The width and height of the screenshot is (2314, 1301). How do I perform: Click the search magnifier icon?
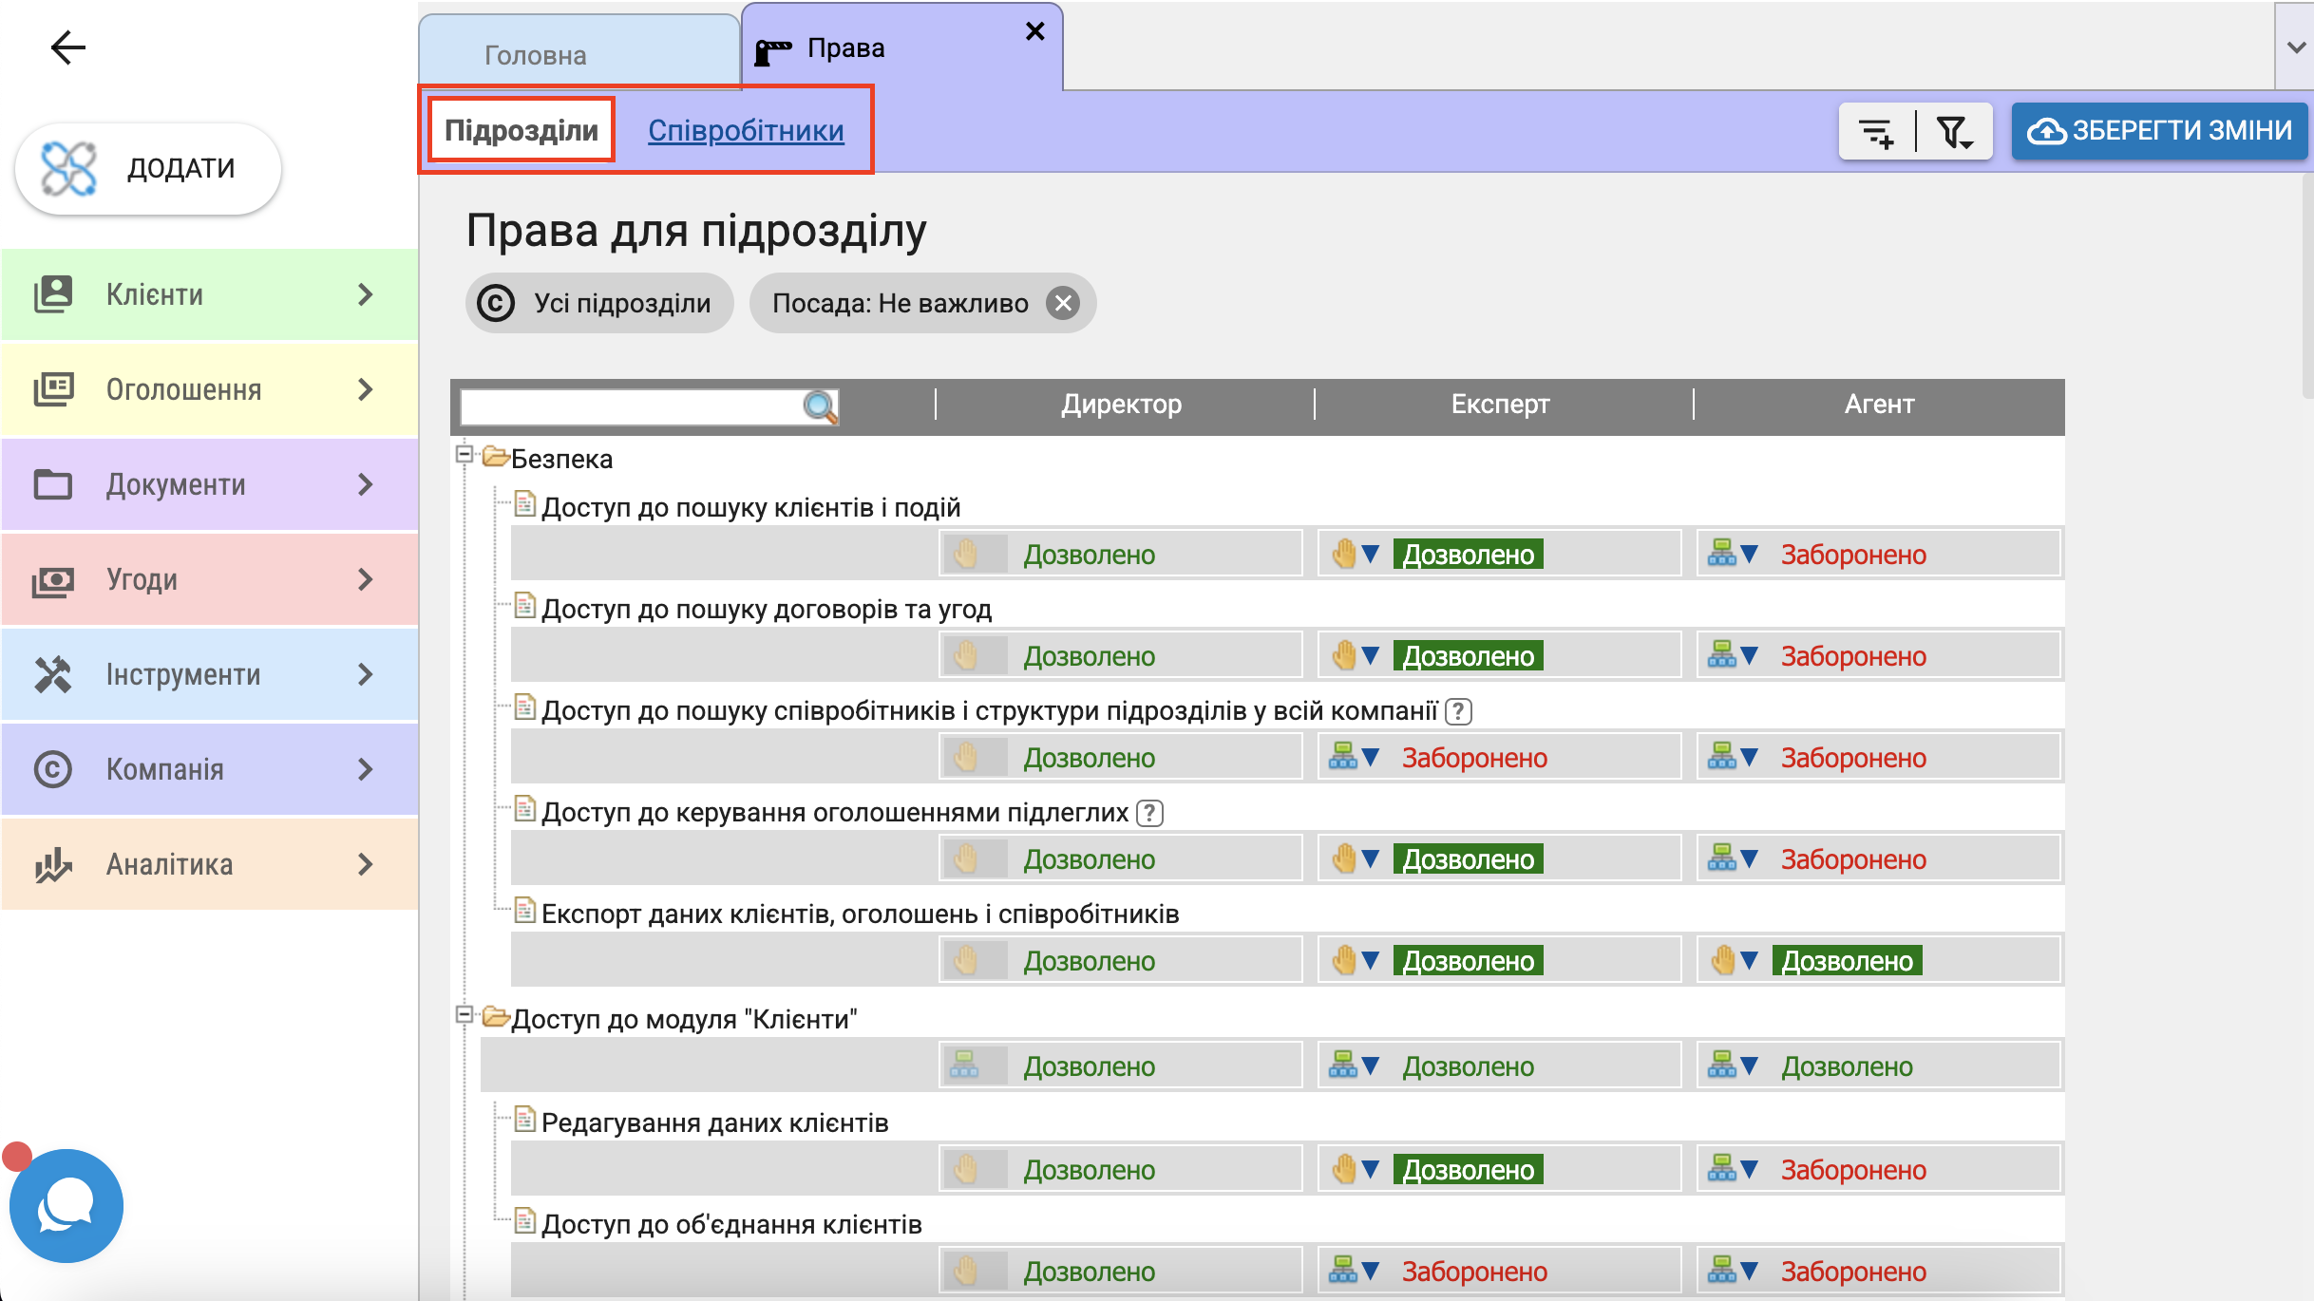pos(820,406)
